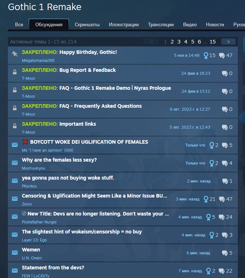
Task: Click award ribbon on Statement from the devs
Action: 208,271
